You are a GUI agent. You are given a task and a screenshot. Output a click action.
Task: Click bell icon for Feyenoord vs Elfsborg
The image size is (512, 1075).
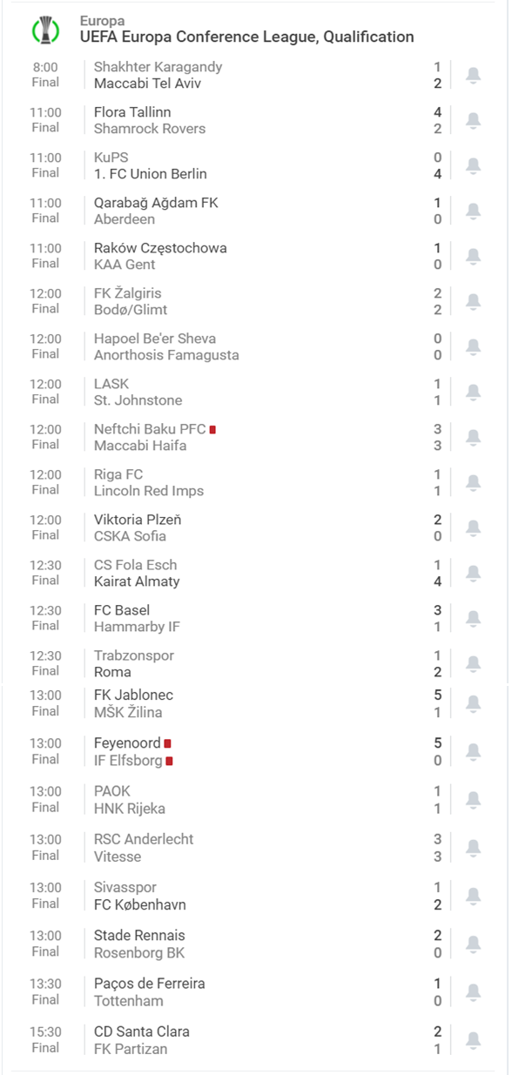point(473,751)
